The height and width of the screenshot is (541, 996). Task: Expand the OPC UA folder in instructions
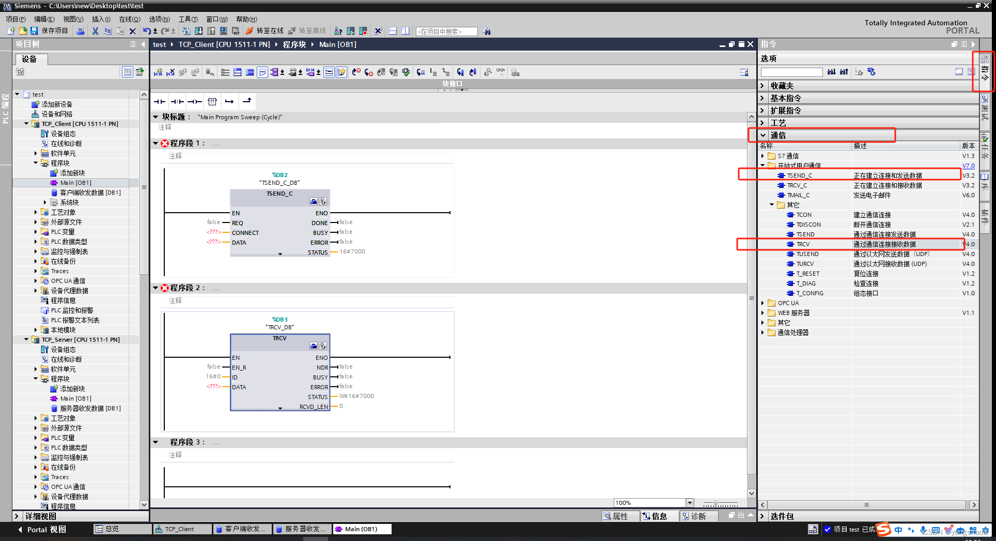coord(762,303)
